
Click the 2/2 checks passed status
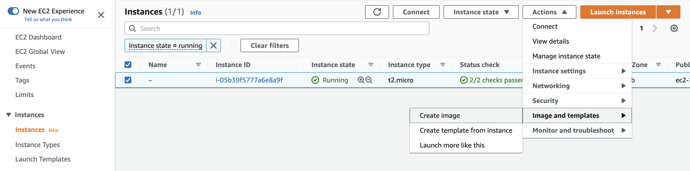pos(491,80)
